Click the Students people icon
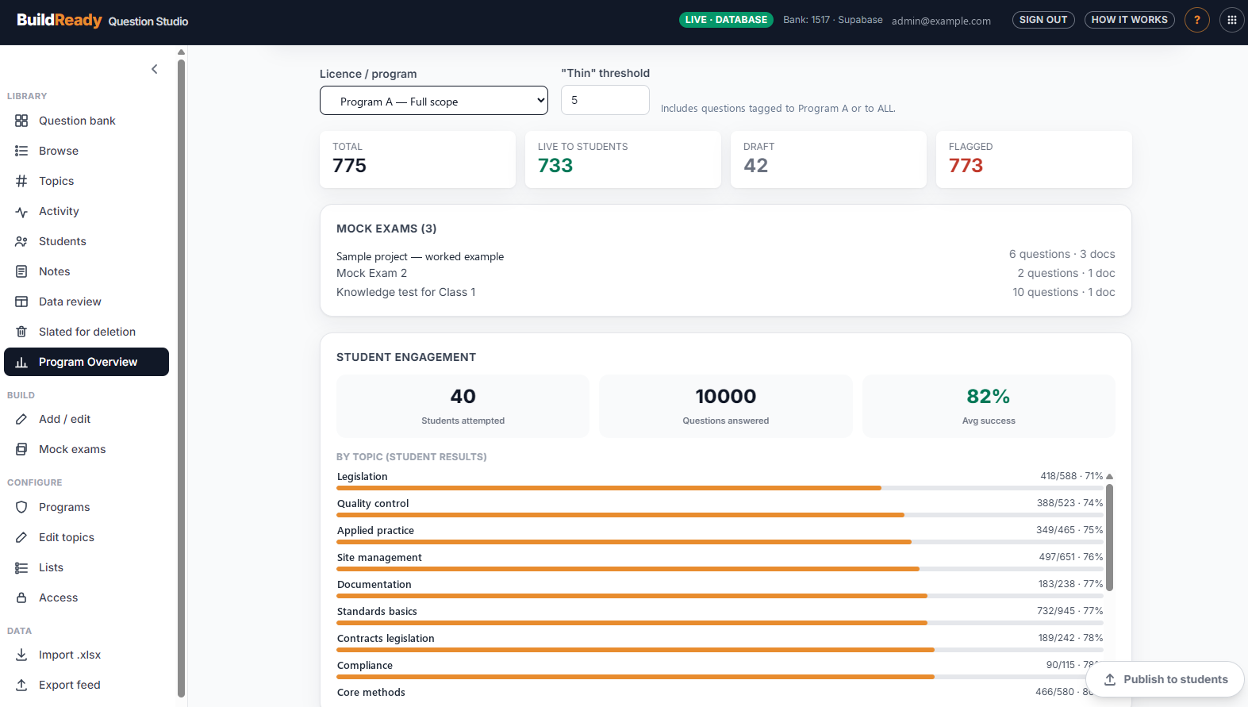This screenshot has height=707, width=1248. click(x=21, y=241)
